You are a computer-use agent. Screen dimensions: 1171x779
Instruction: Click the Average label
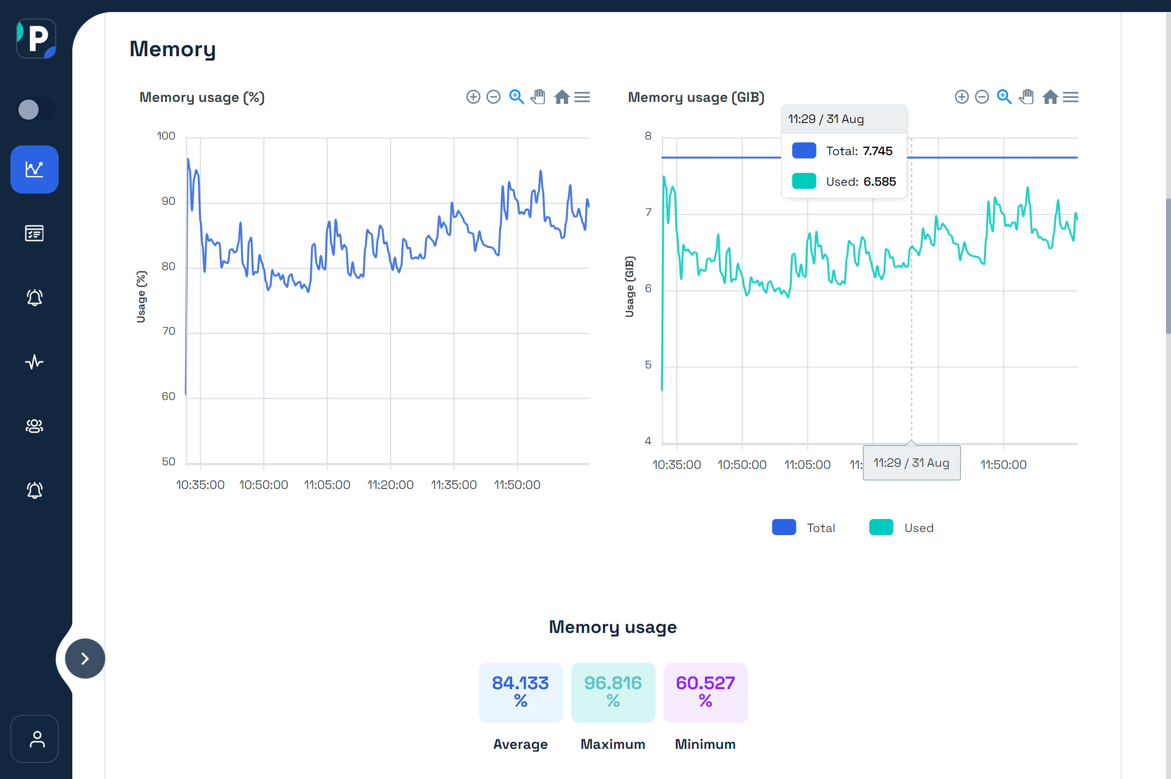pyautogui.click(x=520, y=744)
